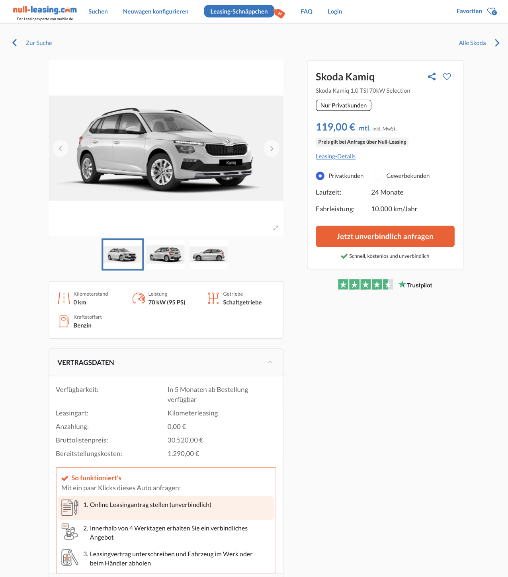Collapse the Vertragsdaten section
508x577 pixels.
pyautogui.click(x=270, y=362)
